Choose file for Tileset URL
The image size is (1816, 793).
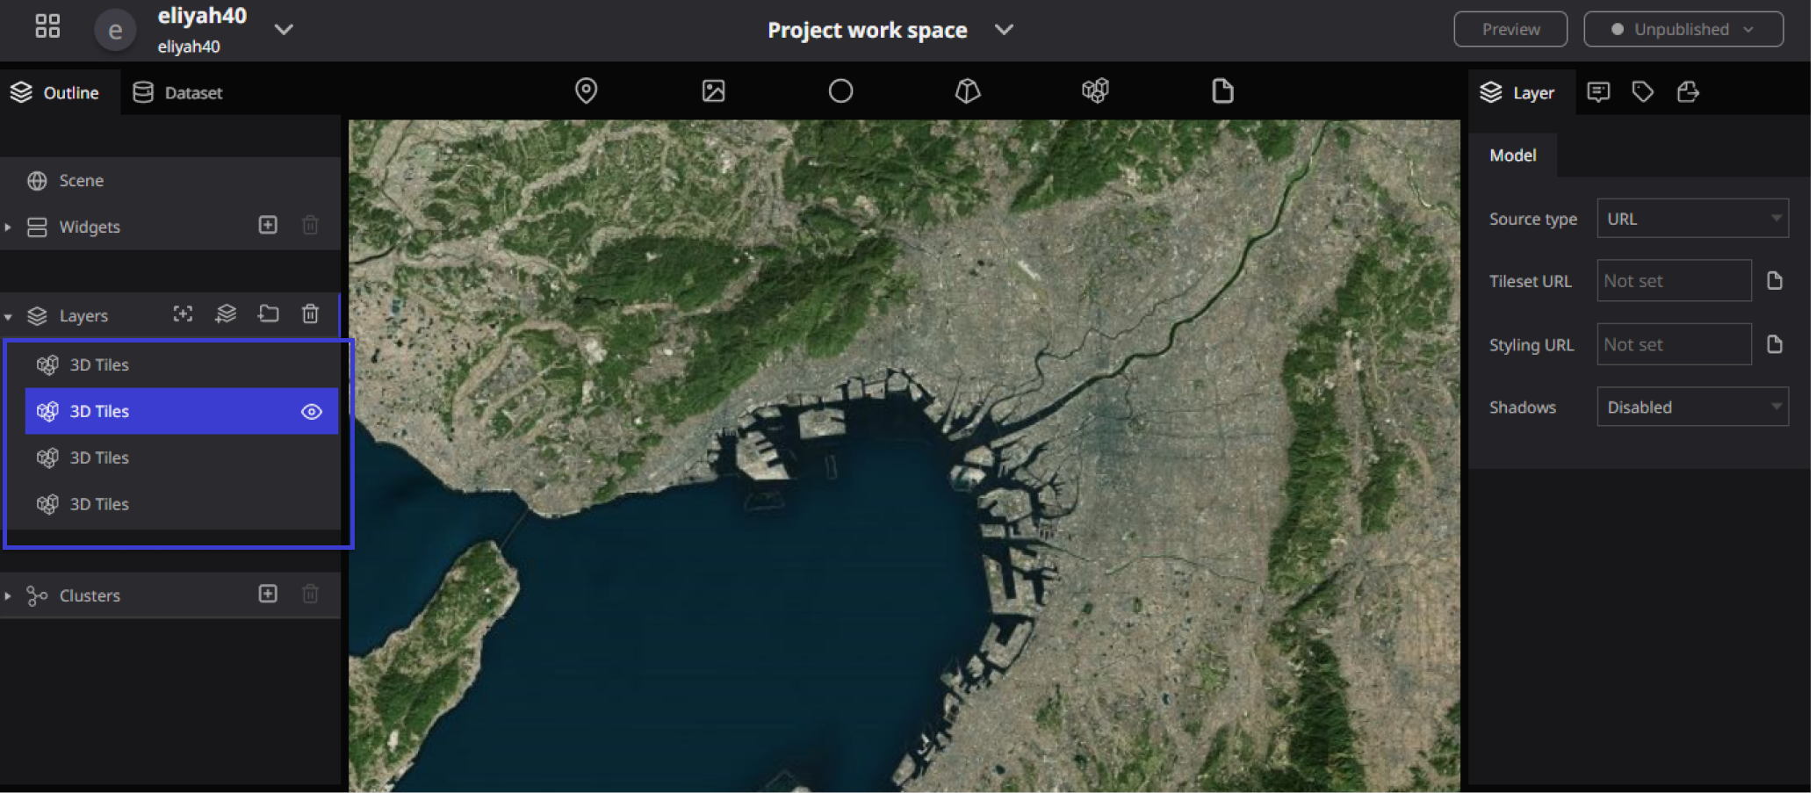[x=1774, y=281]
